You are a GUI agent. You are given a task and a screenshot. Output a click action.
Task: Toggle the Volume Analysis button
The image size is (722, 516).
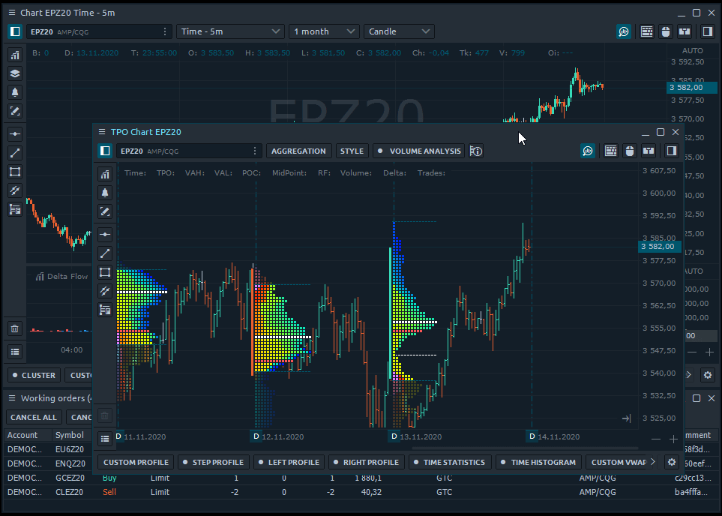click(419, 151)
